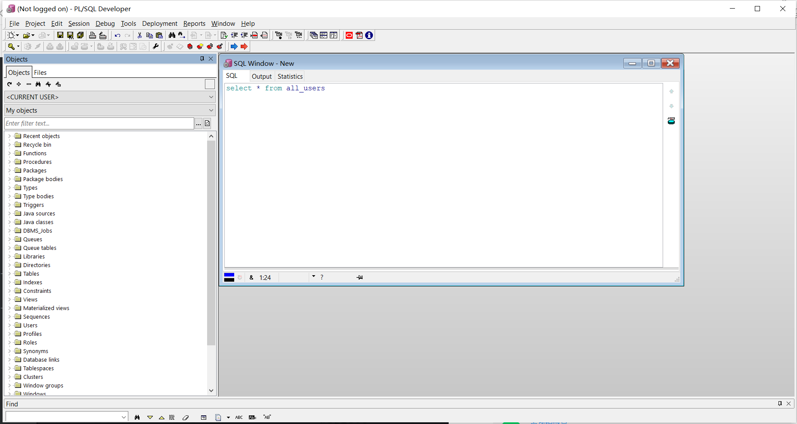Pin the Find panel
The height and width of the screenshot is (424, 797).
tap(780, 403)
